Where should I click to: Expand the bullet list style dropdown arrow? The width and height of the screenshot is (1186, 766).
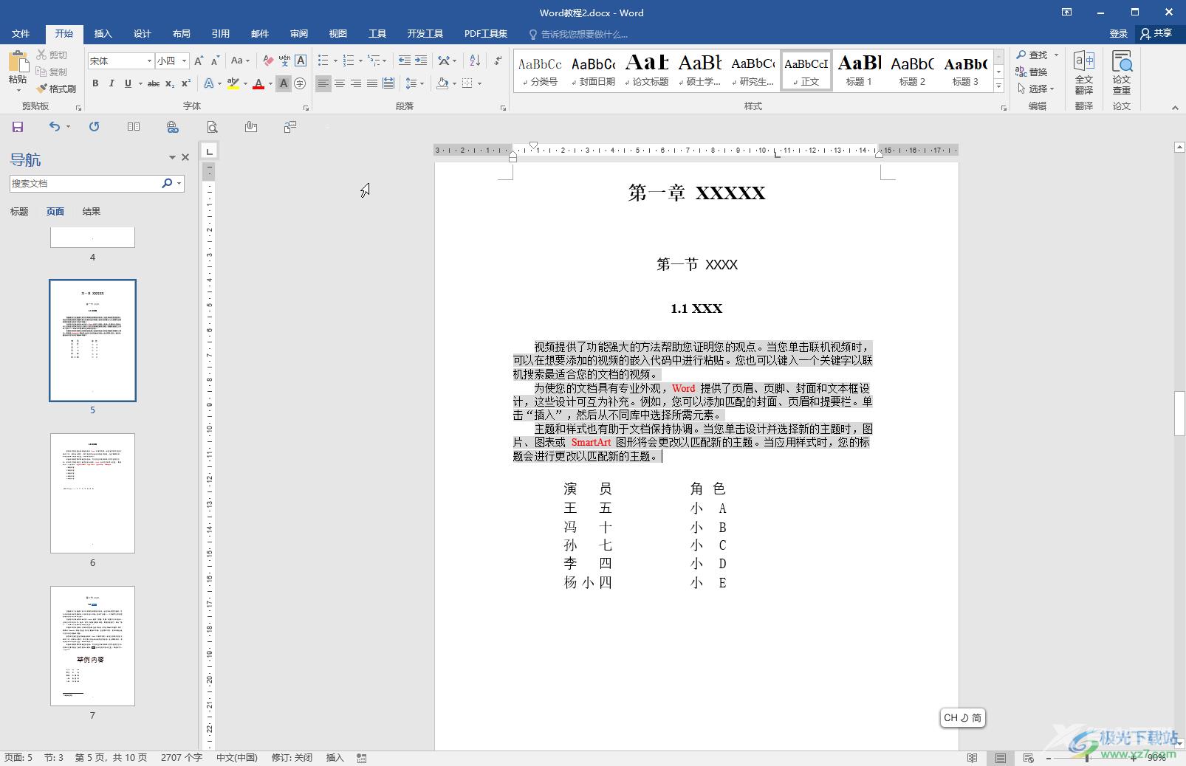click(335, 61)
